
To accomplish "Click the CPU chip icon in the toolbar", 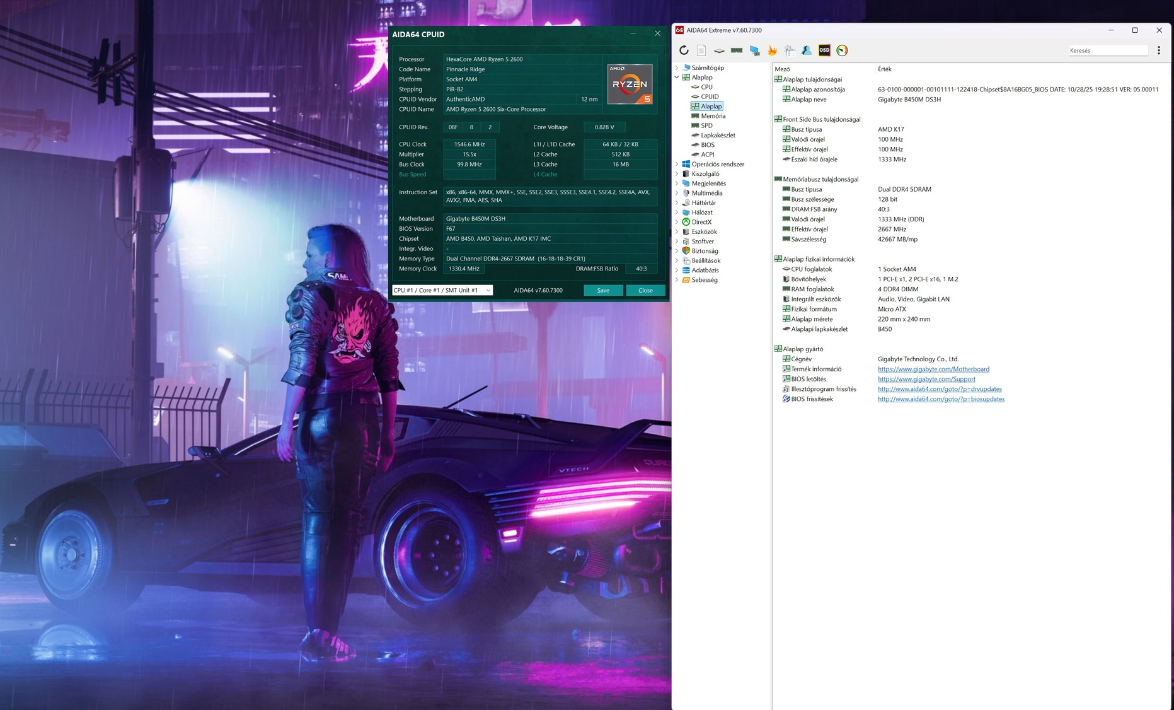I will [x=719, y=50].
